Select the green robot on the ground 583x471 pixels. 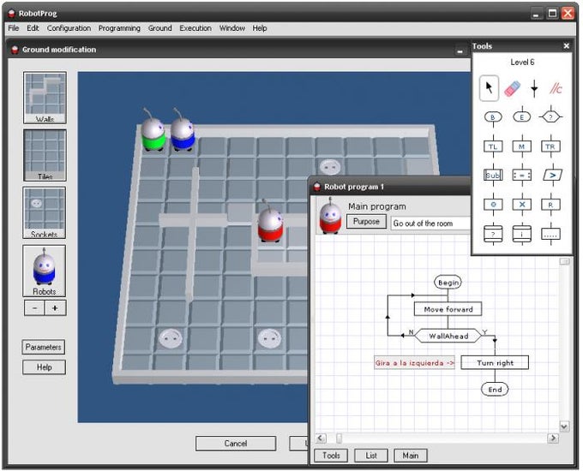(153, 130)
